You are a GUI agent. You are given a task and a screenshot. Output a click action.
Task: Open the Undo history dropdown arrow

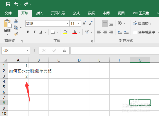point(21,4)
